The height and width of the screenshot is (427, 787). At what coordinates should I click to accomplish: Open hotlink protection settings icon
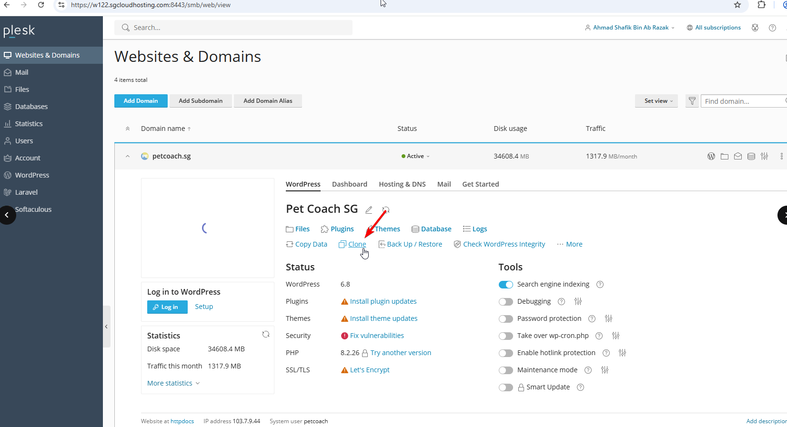(622, 353)
